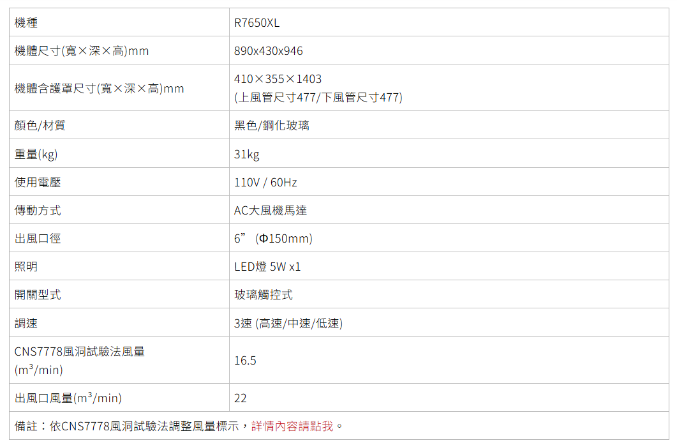Click the 使用電壓 row label
Screen dimensions: 677x445
(x=38, y=183)
